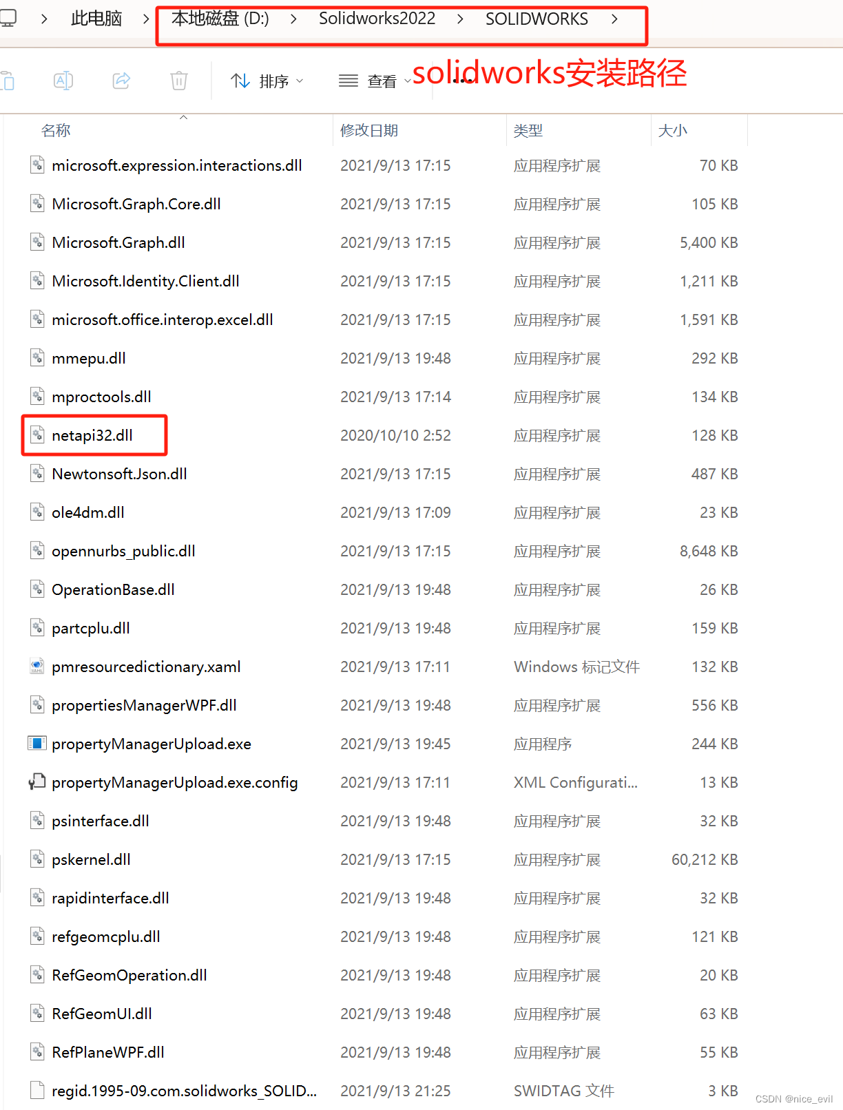This screenshot has width=843, height=1110.
Task: Expand chevron after 本地磁盘 (D:)
Action: 294,19
